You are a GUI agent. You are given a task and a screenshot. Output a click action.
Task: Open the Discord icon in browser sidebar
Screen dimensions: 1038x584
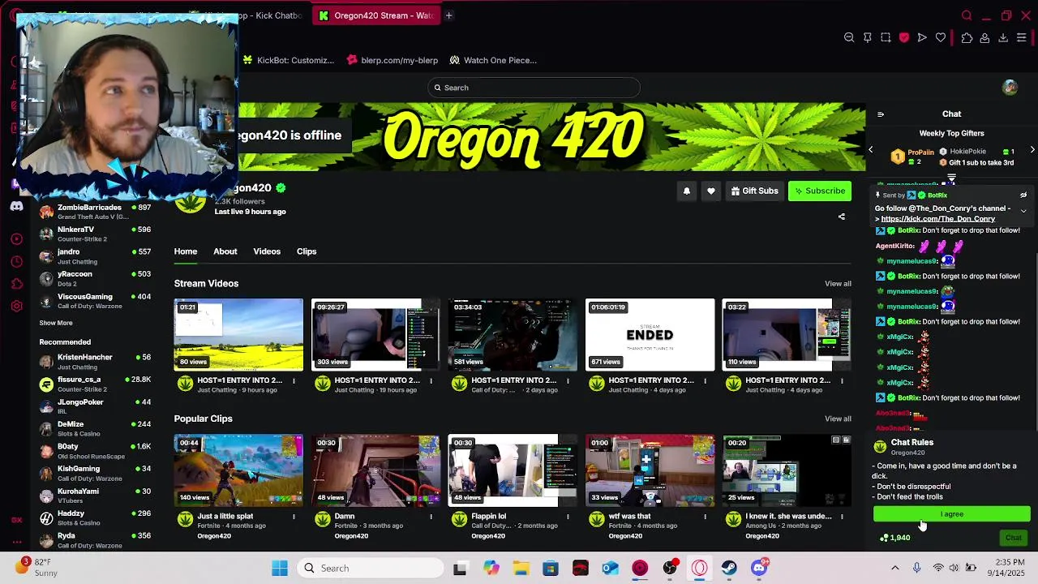click(17, 206)
